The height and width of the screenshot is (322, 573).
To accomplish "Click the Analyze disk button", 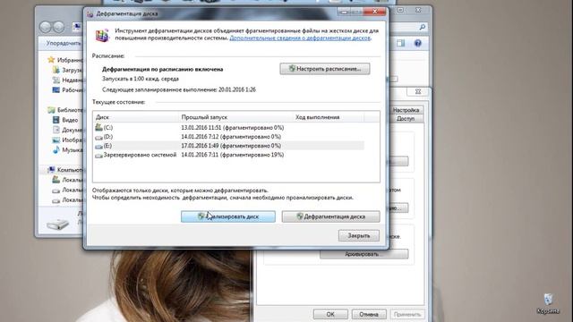I will click(x=228, y=216).
